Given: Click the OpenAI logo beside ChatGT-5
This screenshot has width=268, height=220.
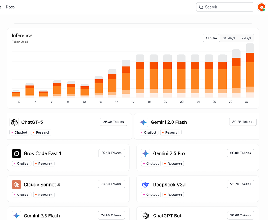Looking at the screenshot, I should point(14,122).
